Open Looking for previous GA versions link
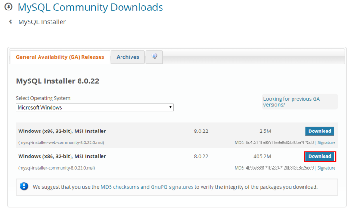Viewport: 354px width, 213px height. (x=292, y=101)
